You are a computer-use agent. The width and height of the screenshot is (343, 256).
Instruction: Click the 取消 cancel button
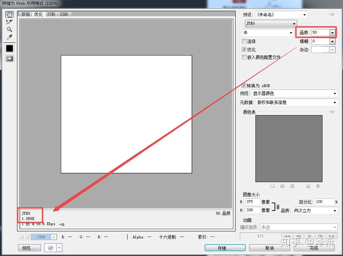(270, 248)
